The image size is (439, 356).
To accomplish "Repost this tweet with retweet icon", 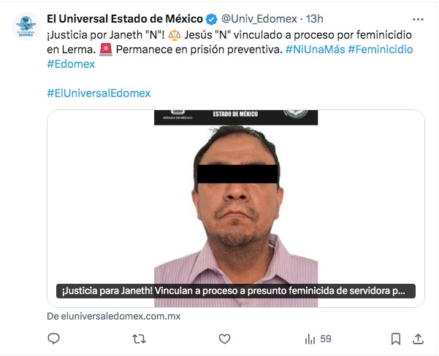I will pyautogui.click(x=139, y=339).
